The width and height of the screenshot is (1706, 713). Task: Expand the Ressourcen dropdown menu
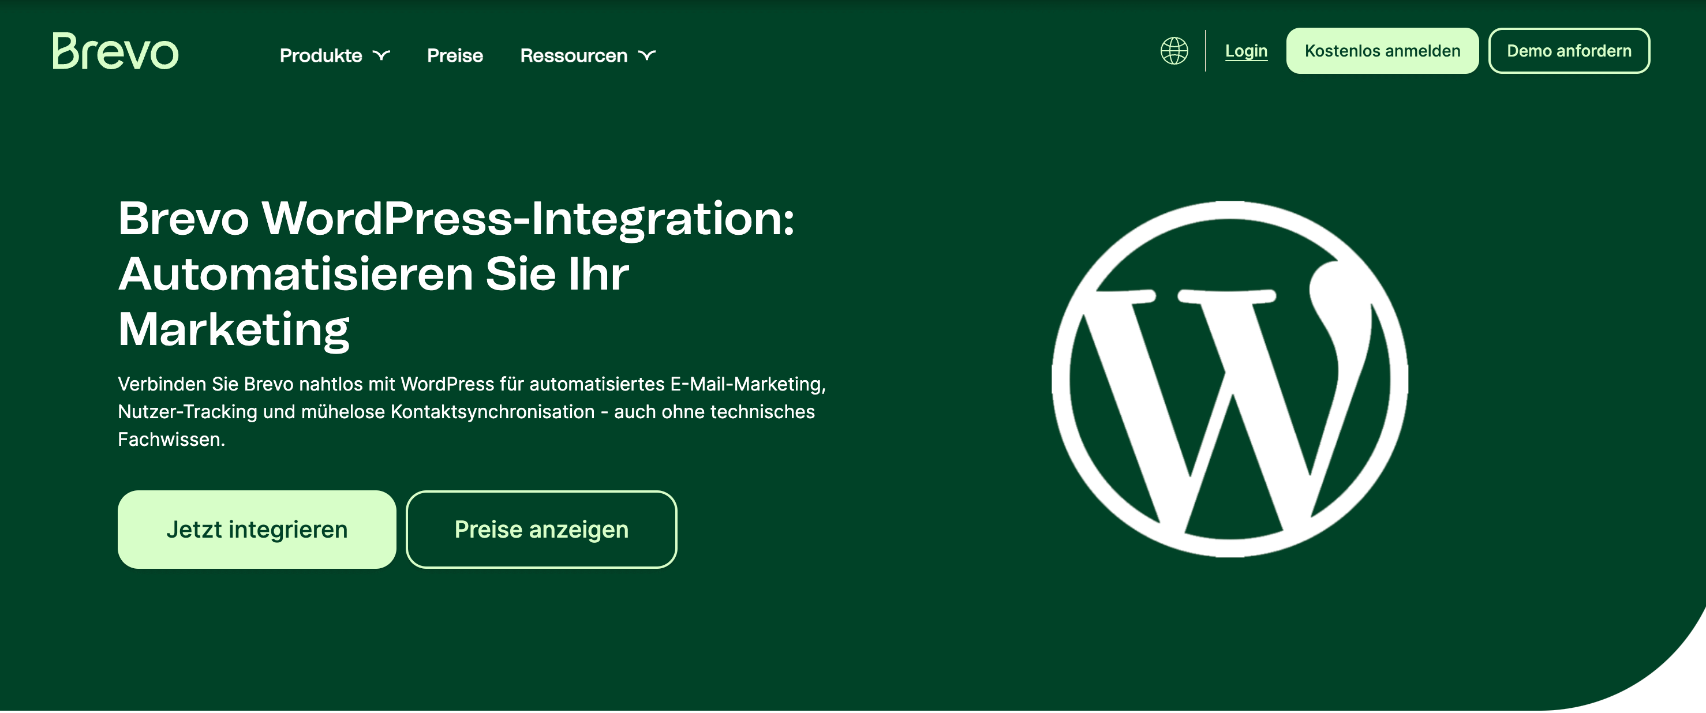[x=588, y=55]
